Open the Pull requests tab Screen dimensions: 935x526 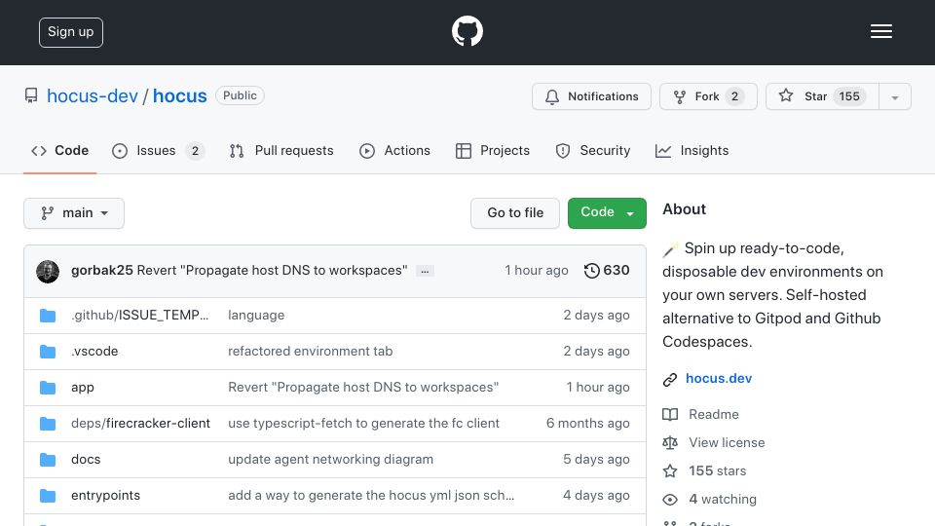coord(281,151)
